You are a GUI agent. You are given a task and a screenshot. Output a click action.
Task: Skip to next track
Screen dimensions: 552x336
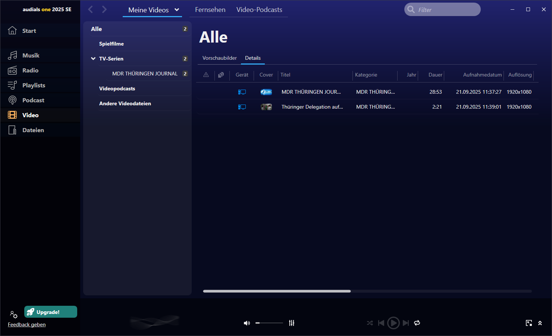[406, 323]
